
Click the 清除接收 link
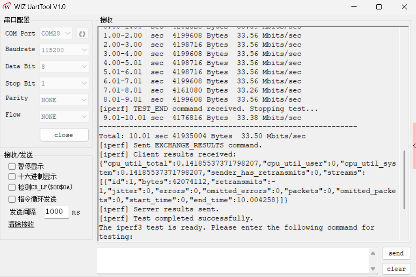tap(21, 225)
